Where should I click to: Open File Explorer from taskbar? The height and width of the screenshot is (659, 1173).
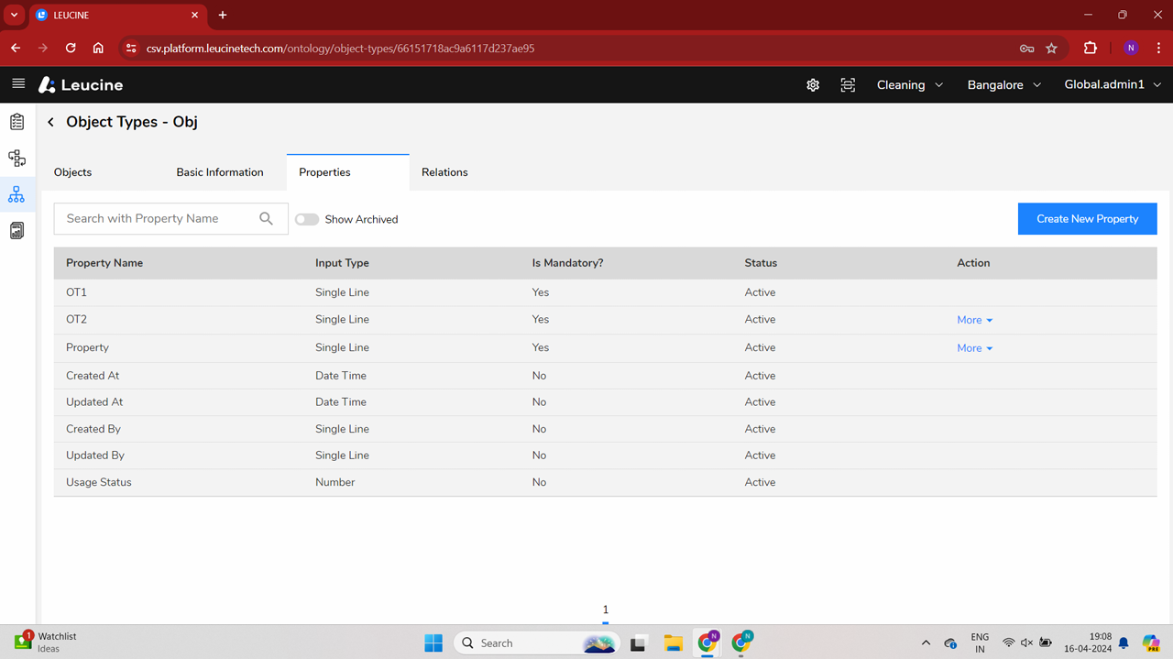pyautogui.click(x=674, y=643)
